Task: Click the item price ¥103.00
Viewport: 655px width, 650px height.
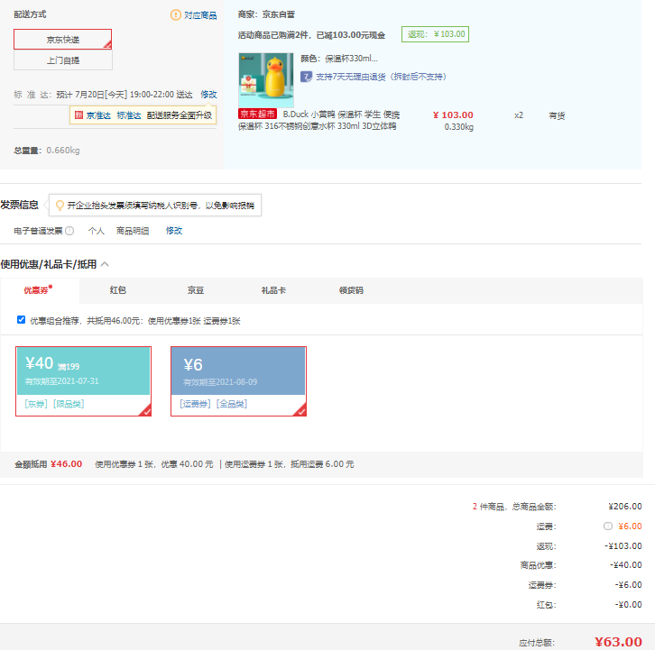Action: 453,114
